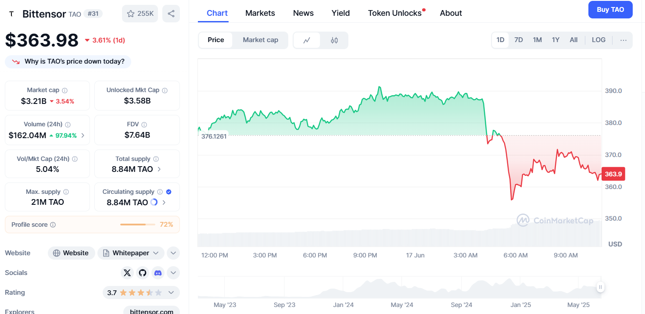The width and height of the screenshot is (645, 314).
Task: Click the 21M TAO max supply value
Action: pos(47,202)
